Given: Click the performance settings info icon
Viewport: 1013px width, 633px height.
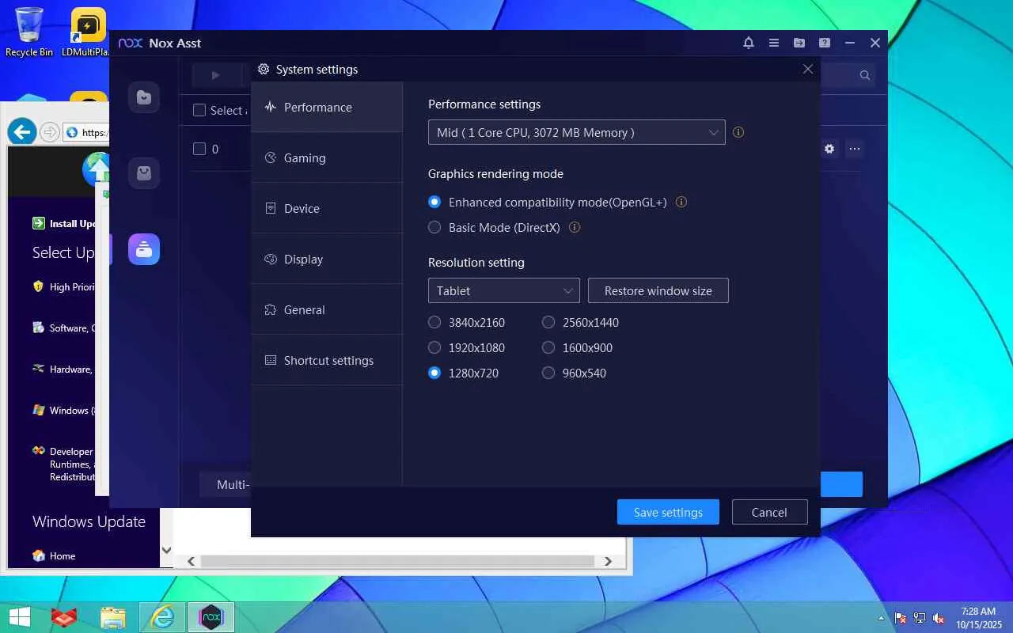Looking at the screenshot, I should [738, 132].
